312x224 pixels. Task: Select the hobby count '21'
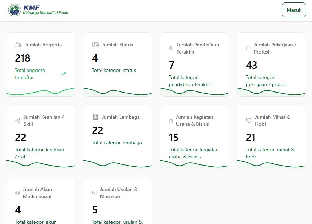251,138
